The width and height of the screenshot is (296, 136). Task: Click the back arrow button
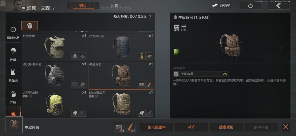point(278,6)
